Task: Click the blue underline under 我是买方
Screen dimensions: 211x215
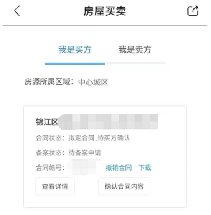Action: pos(75,64)
